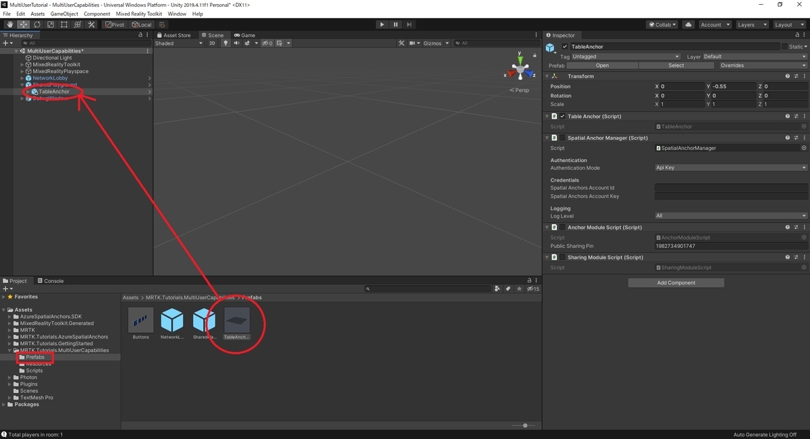This screenshot has width=810, height=439.
Task: Open the custom editor tools icon
Action: click(x=90, y=25)
